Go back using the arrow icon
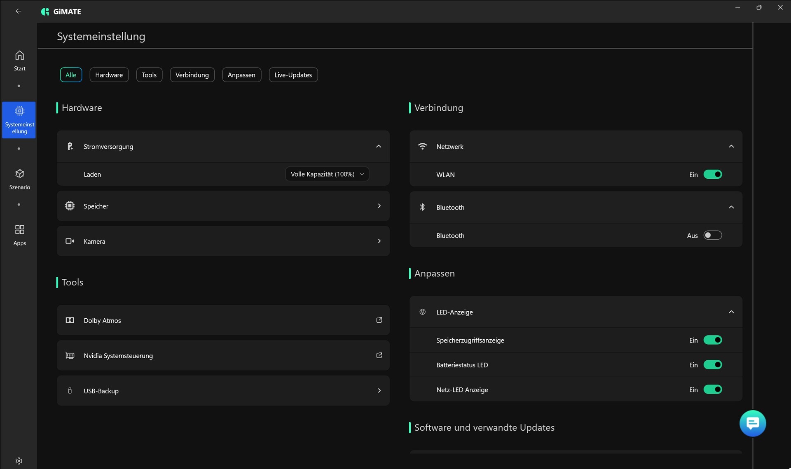The image size is (791, 469). click(18, 12)
